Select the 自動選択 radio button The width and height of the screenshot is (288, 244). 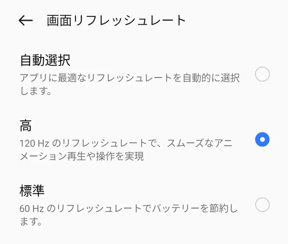click(x=262, y=75)
